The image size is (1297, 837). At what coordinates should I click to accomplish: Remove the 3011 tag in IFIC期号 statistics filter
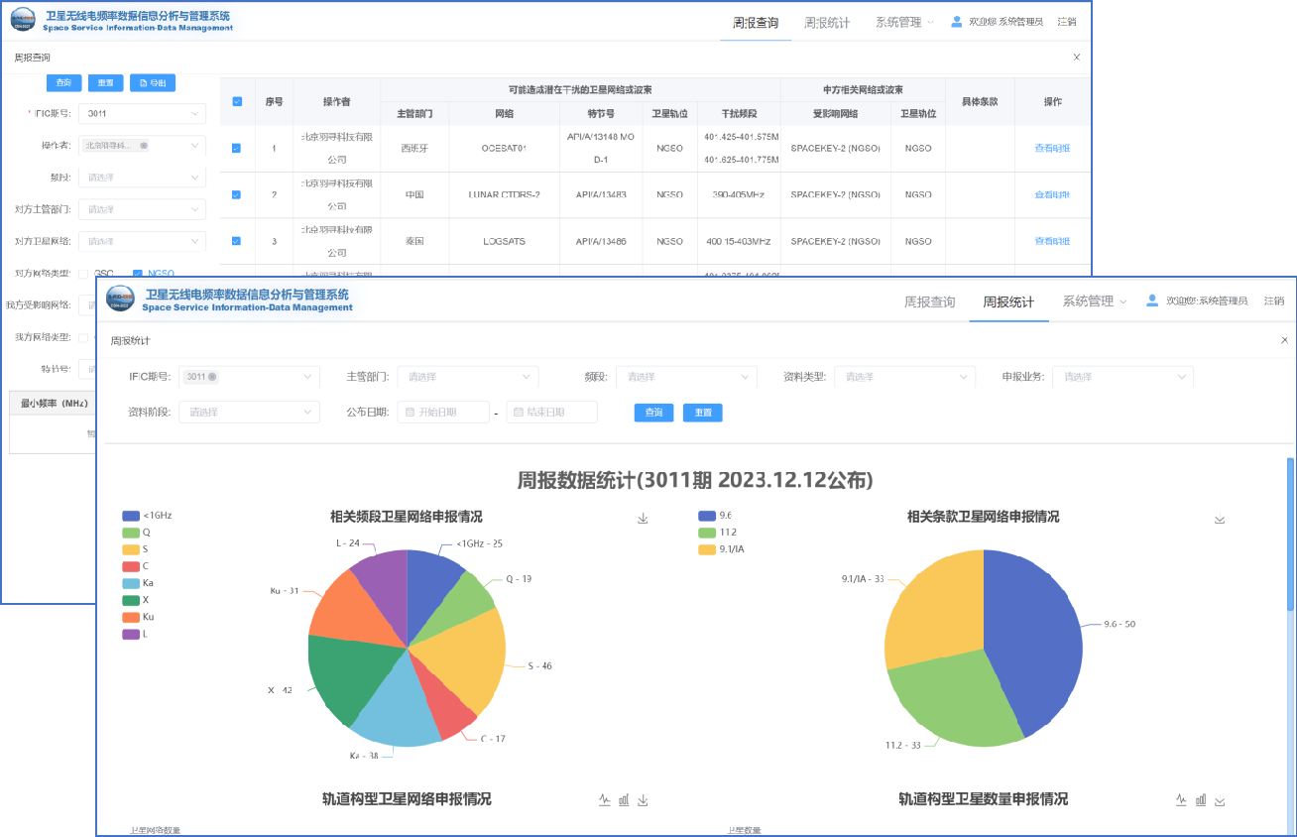pyautogui.click(x=212, y=377)
